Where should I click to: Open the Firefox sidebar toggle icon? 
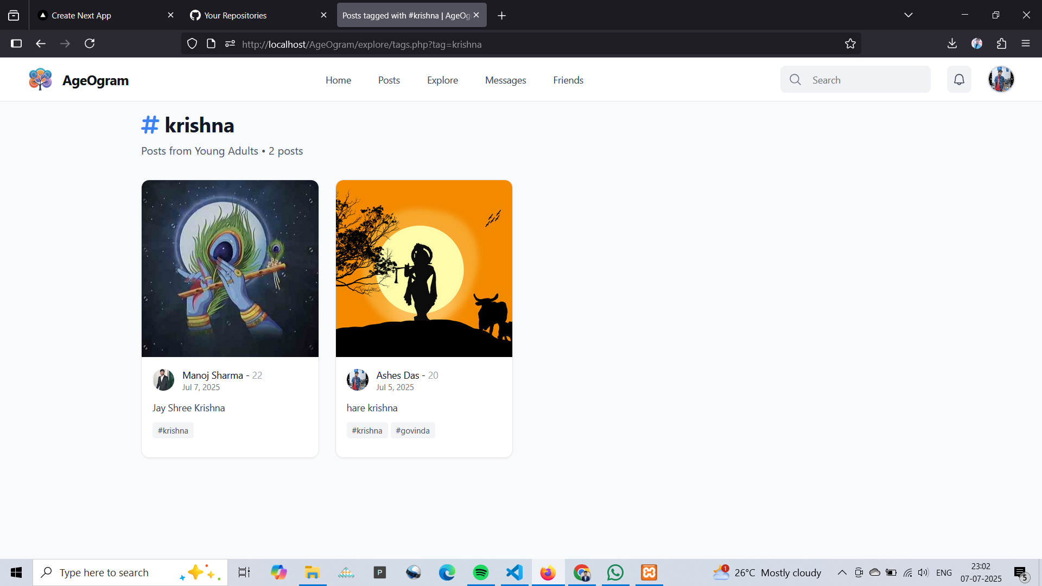(x=16, y=43)
